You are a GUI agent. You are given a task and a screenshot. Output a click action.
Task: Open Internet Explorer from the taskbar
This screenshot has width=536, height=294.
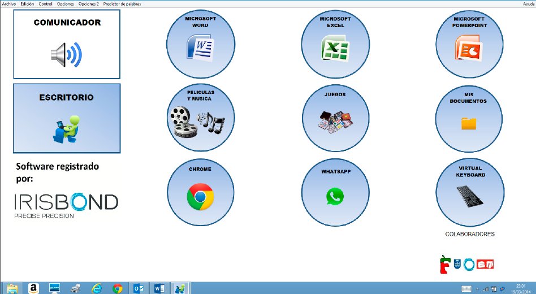click(x=96, y=288)
